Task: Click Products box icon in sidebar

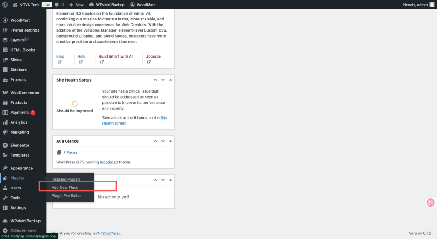Action: pyautogui.click(x=5, y=102)
